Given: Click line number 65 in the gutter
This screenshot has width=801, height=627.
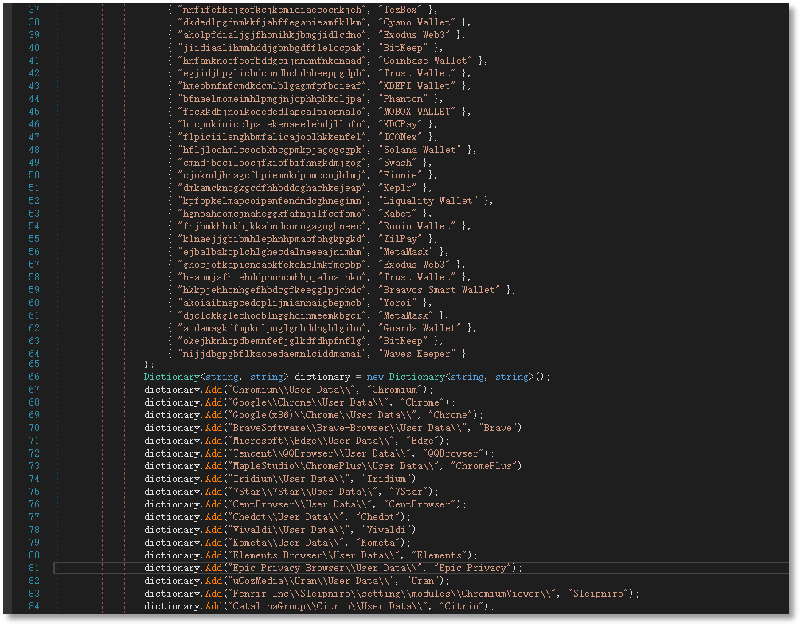Looking at the screenshot, I should [x=34, y=364].
